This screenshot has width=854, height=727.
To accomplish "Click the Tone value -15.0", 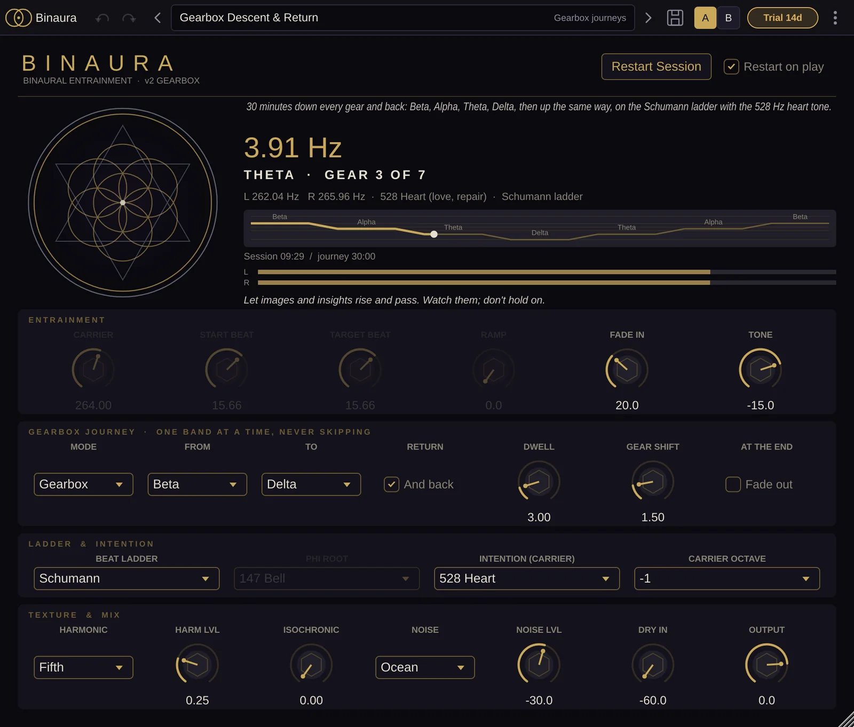I will tap(761, 405).
